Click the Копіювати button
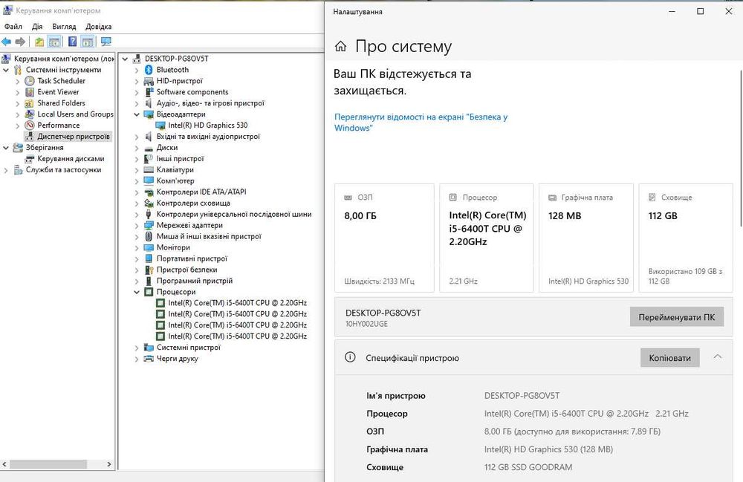The width and height of the screenshot is (743, 482). click(669, 358)
